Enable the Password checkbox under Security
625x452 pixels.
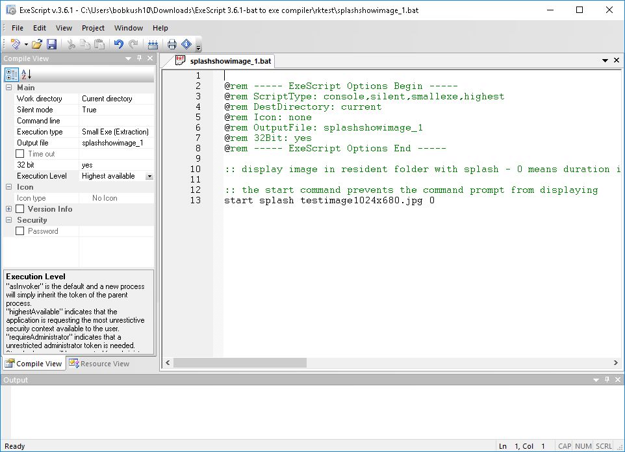(x=20, y=231)
